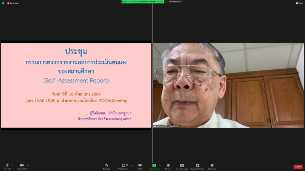Click the green encryption shield icon

tap(3, 3)
